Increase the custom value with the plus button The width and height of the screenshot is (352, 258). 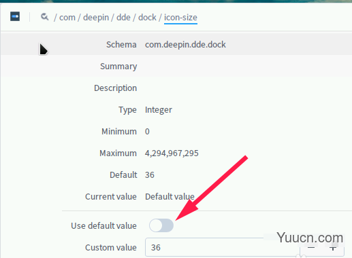[333, 248]
